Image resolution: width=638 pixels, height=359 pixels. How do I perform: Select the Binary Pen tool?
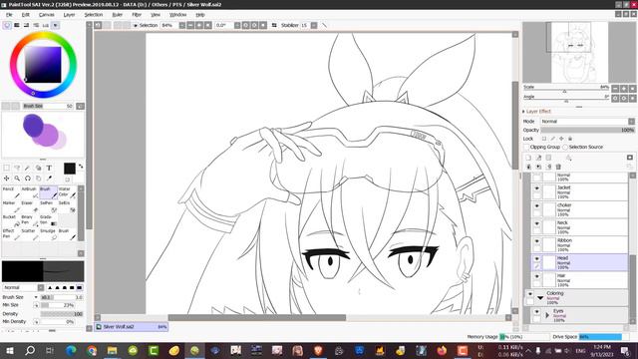(30, 220)
